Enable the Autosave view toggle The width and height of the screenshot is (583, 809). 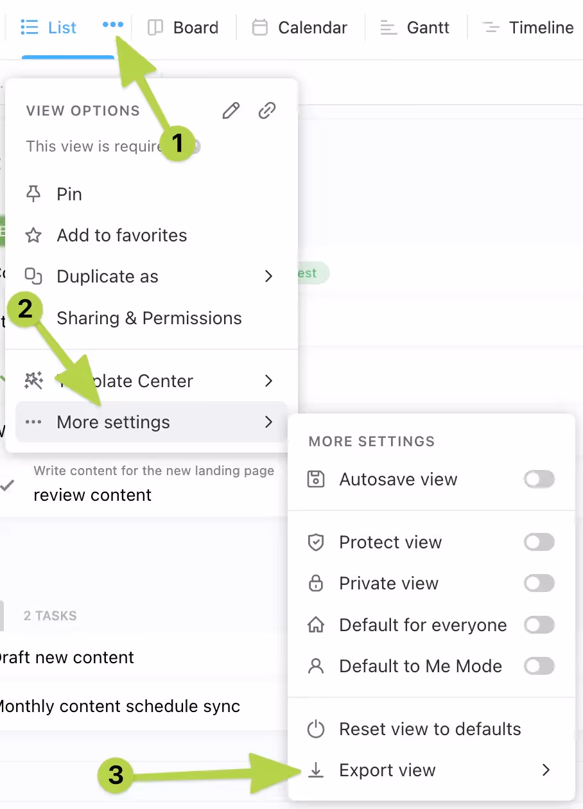(x=539, y=479)
